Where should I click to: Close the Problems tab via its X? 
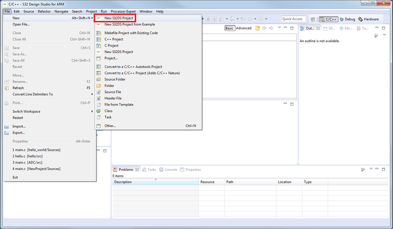tap(137, 170)
